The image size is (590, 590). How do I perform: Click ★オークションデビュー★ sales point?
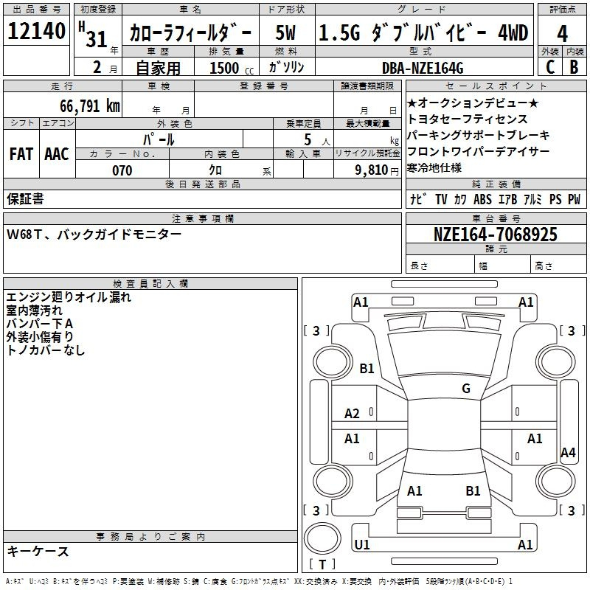coord(473,103)
